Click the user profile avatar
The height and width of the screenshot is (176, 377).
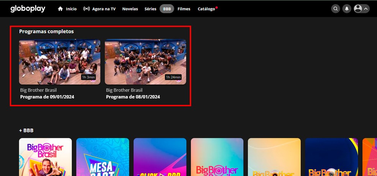tap(358, 9)
